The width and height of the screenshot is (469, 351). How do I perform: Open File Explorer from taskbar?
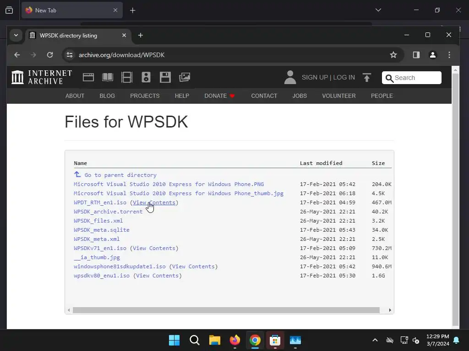(214, 340)
